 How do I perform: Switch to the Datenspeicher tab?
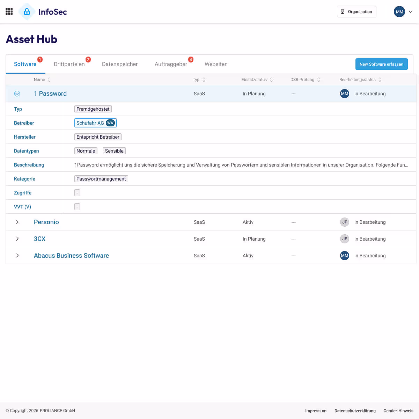(x=120, y=64)
